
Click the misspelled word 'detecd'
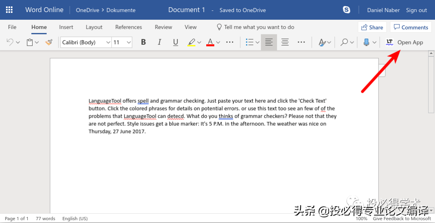point(176,116)
